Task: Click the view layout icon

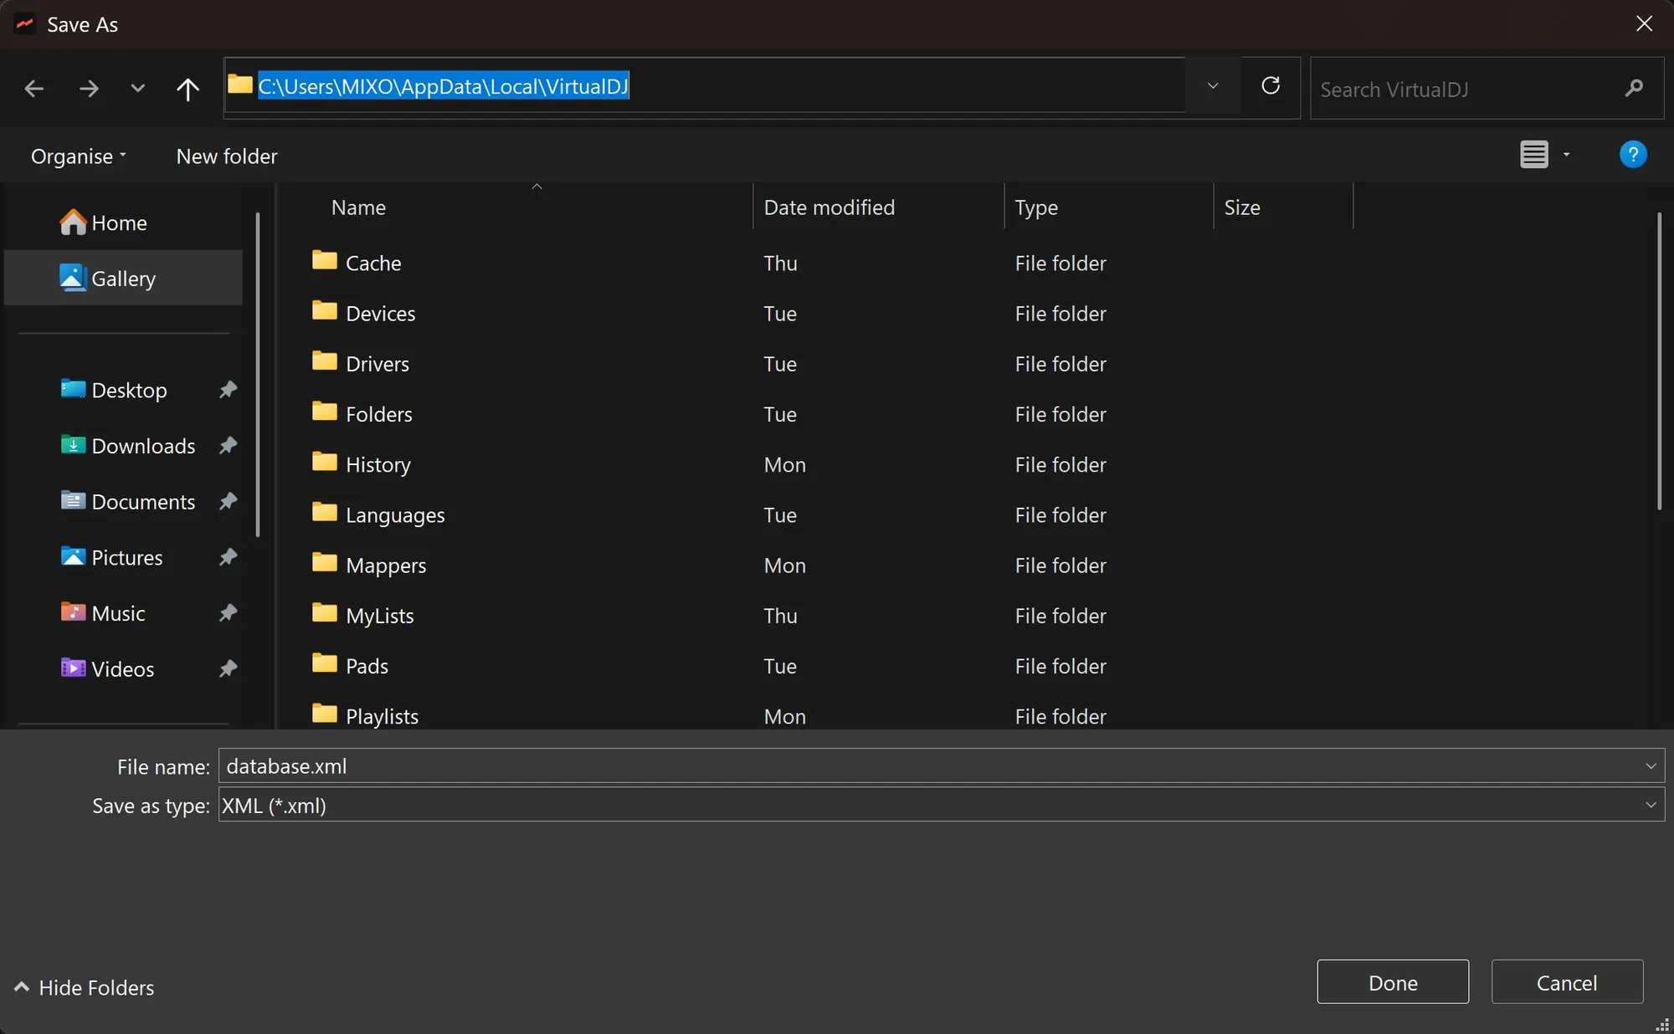Action: pos(1533,155)
